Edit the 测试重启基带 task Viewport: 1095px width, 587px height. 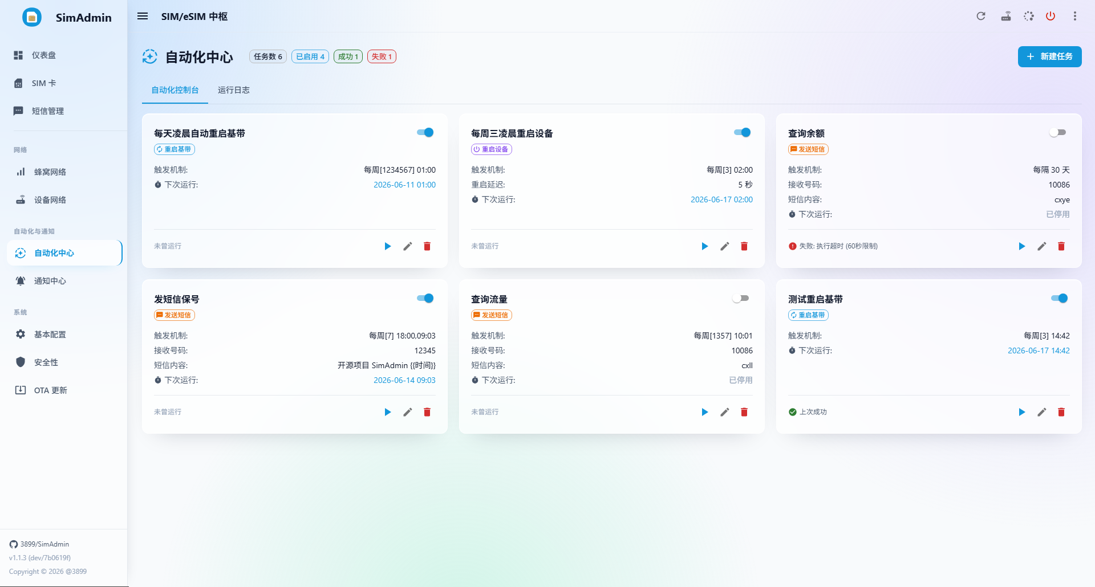coord(1042,412)
